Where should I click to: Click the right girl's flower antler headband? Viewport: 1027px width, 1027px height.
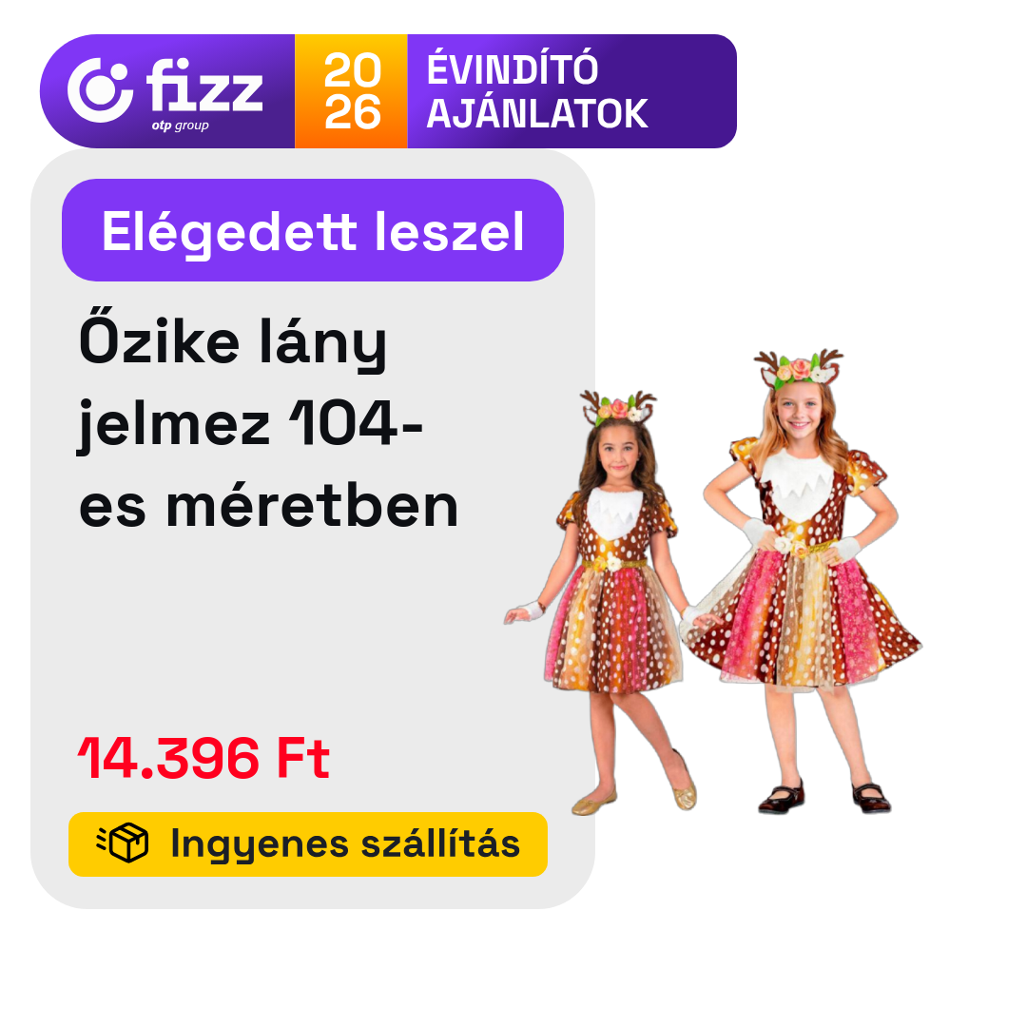point(799,367)
